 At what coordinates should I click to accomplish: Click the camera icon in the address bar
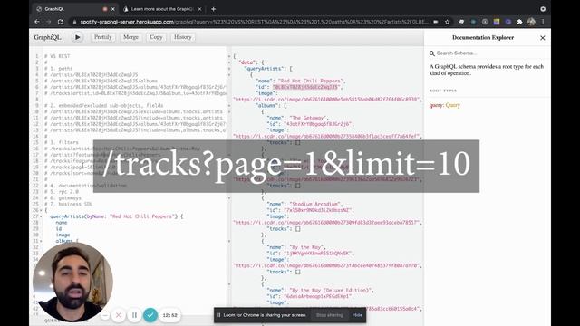pos(436,22)
